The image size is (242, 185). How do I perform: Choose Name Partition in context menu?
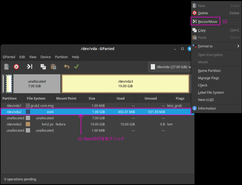click(216, 71)
